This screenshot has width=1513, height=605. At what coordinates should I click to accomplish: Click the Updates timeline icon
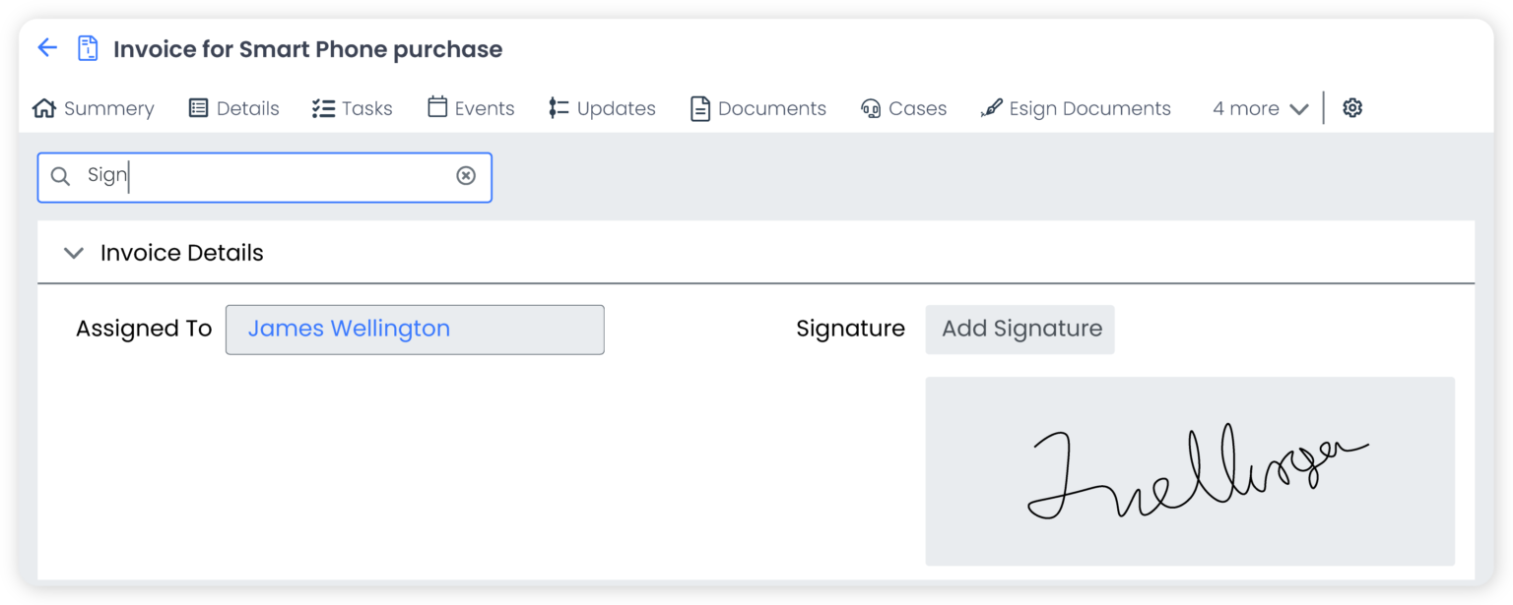tap(558, 108)
